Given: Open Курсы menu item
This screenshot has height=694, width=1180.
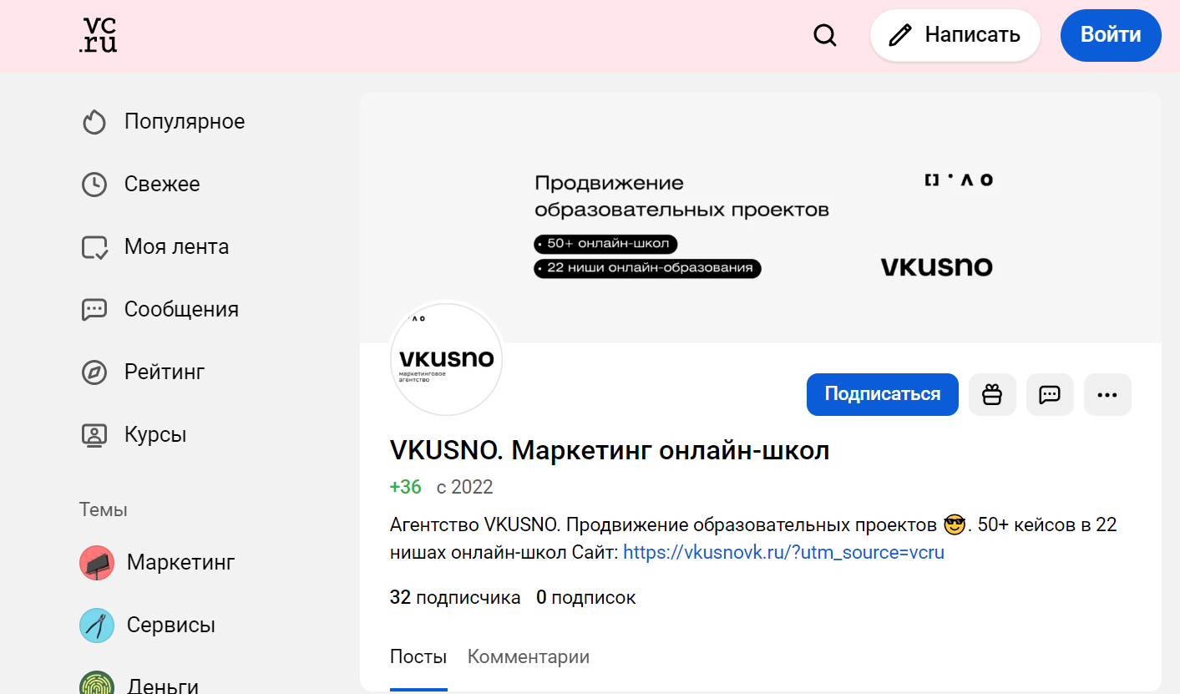Looking at the screenshot, I should click(x=155, y=435).
